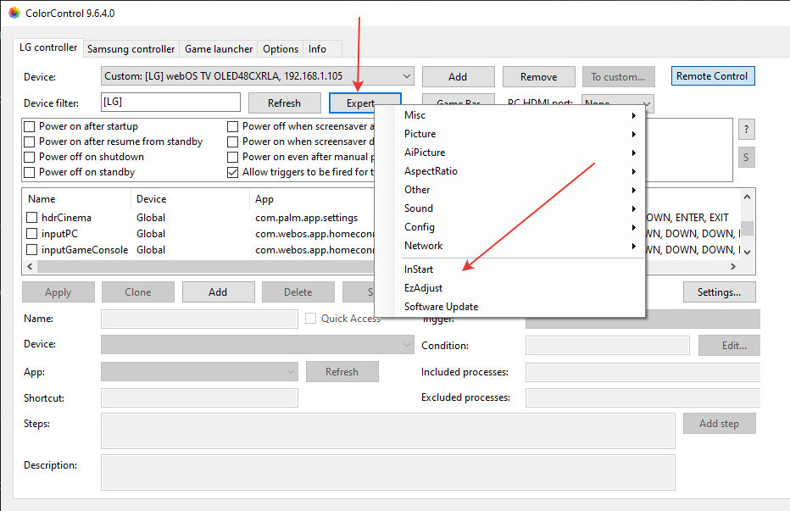This screenshot has height=511, width=790.
Task: Choose EzAdjust from the Expert menu
Action: (x=423, y=288)
